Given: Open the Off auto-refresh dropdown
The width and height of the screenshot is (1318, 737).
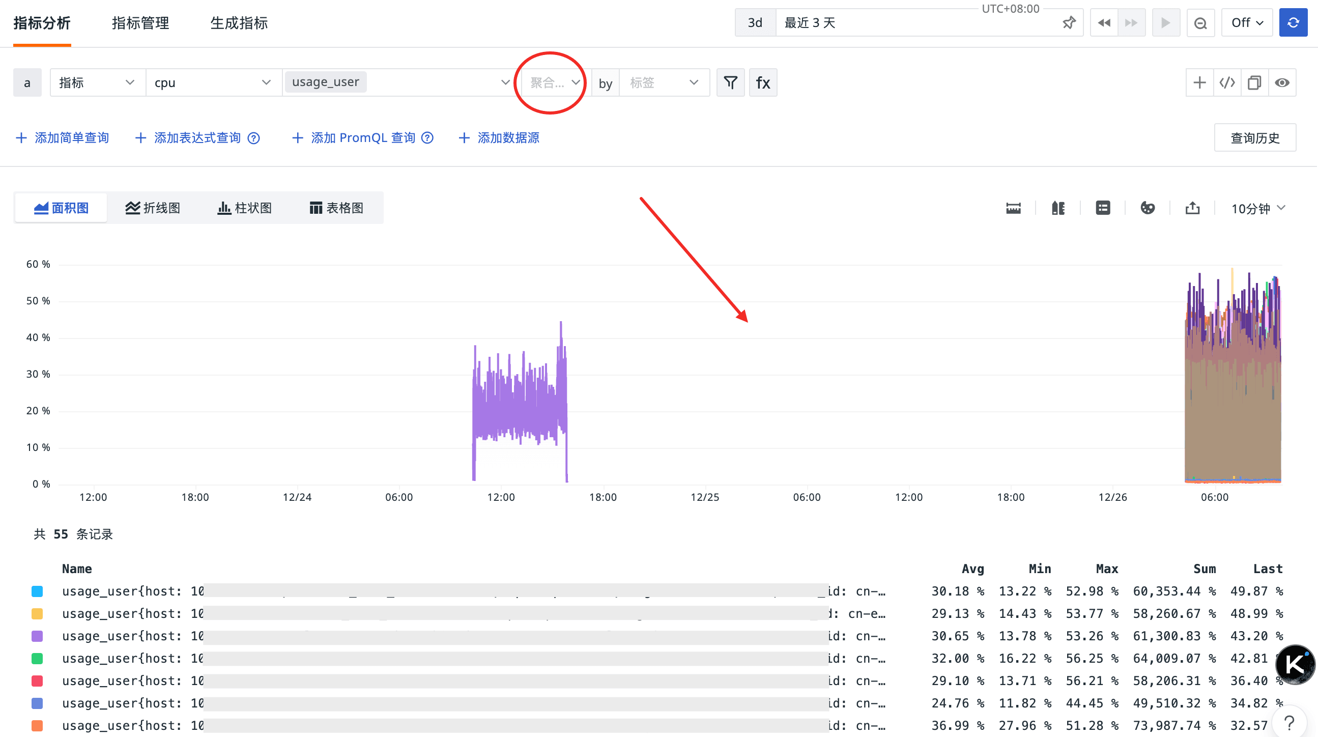Looking at the screenshot, I should (1246, 22).
